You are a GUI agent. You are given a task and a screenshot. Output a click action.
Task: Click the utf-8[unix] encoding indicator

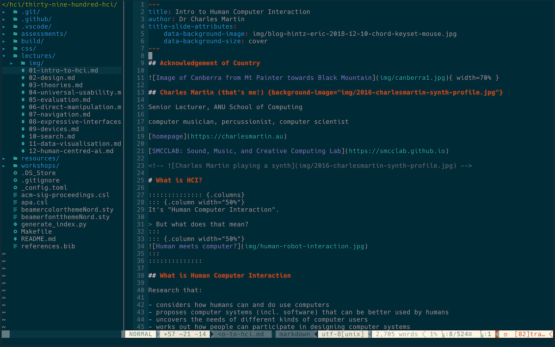coord(342,334)
